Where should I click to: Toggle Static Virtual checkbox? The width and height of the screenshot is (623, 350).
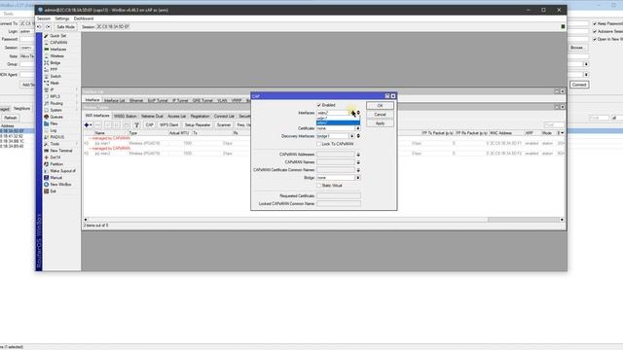point(319,186)
